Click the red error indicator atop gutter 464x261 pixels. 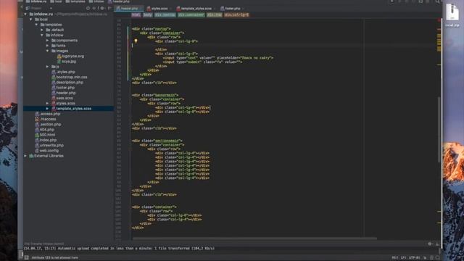tap(439, 20)
